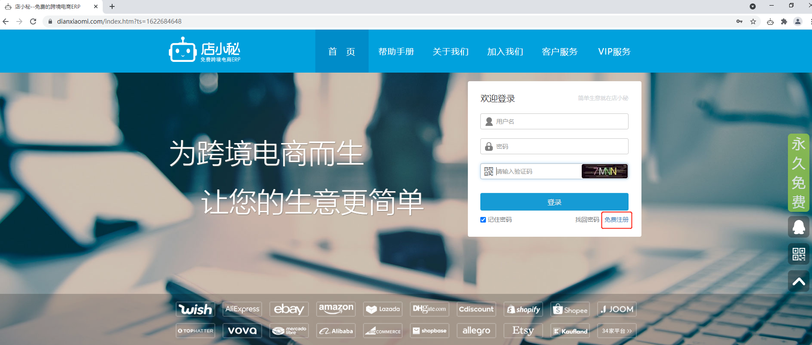Reload the page

pos(33,21)
